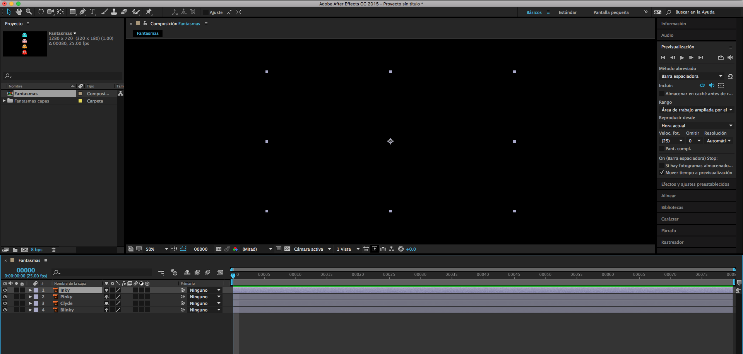Select the Roto Brush tool
Screen dimensions: 743x354
click(136, 12)
